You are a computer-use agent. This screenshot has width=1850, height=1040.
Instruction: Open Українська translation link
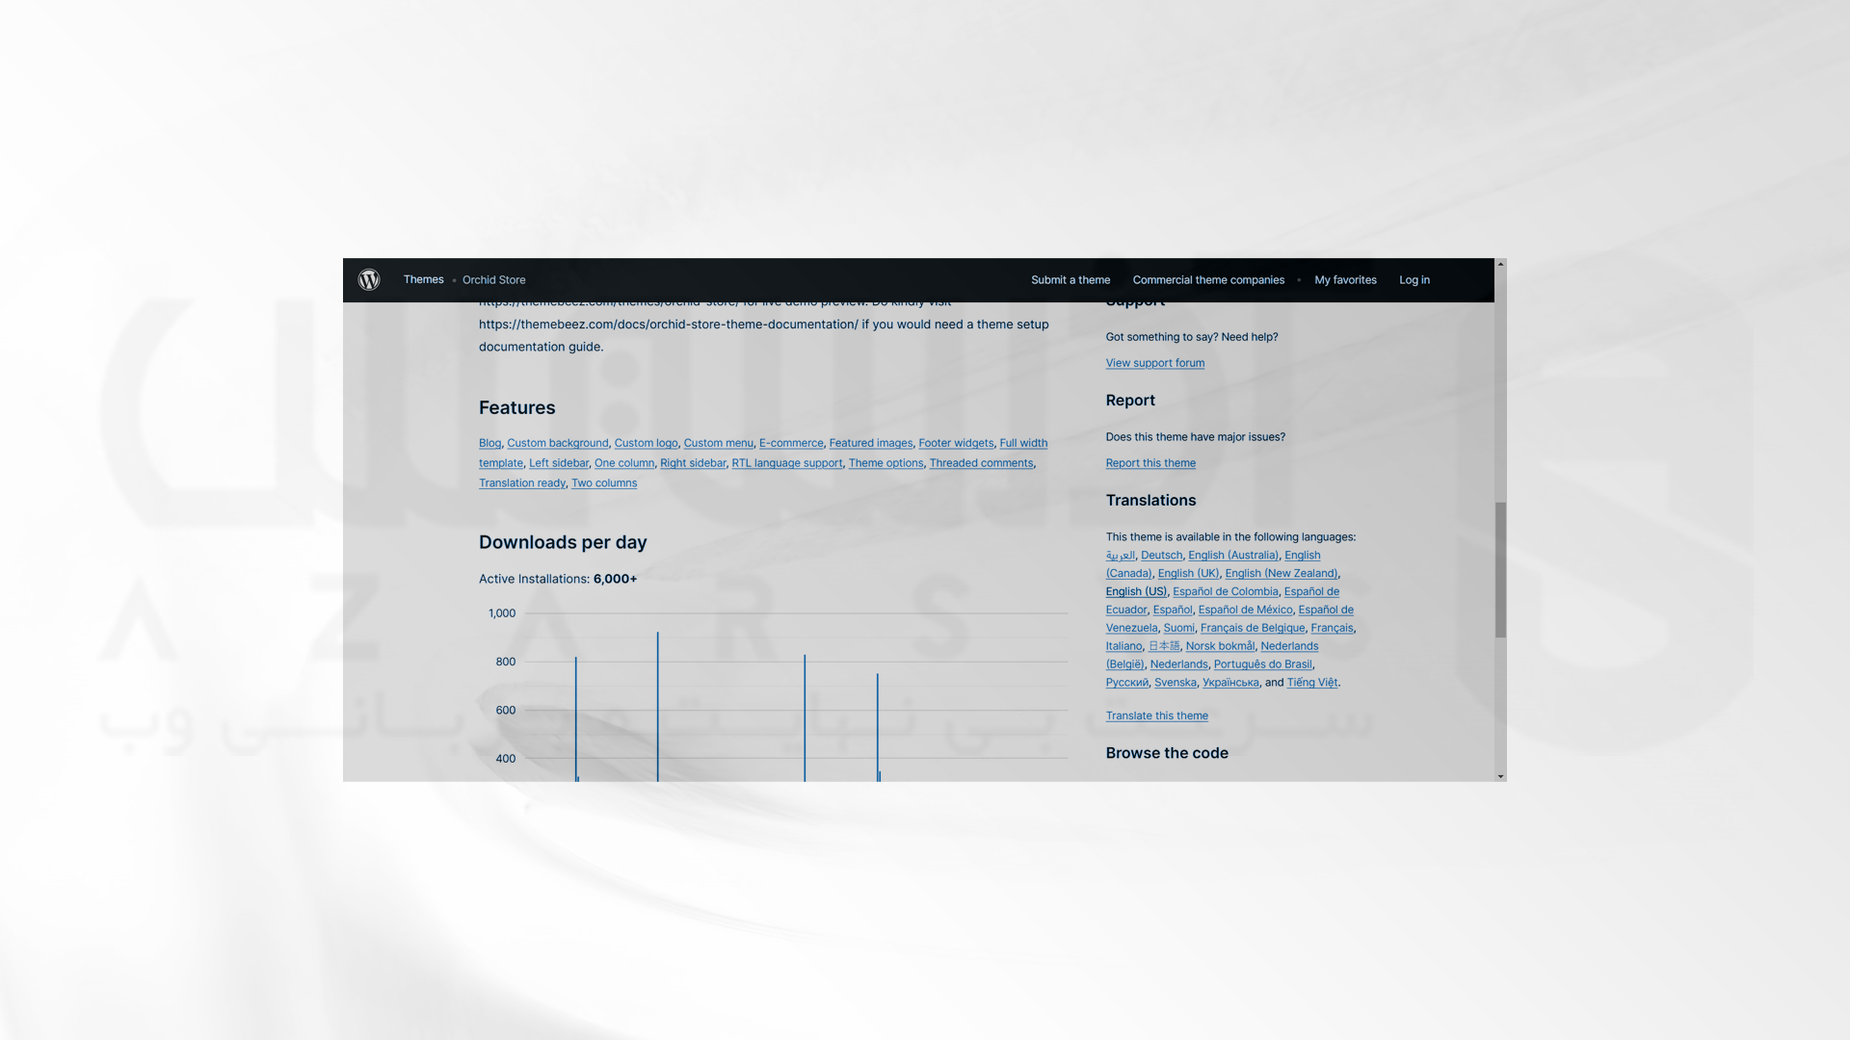[1230, 684]
